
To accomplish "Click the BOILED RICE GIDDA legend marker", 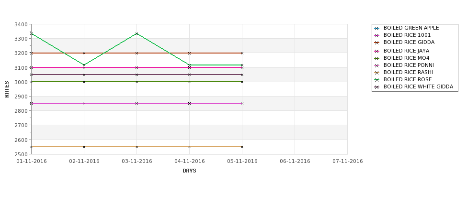I will point(377,43).
